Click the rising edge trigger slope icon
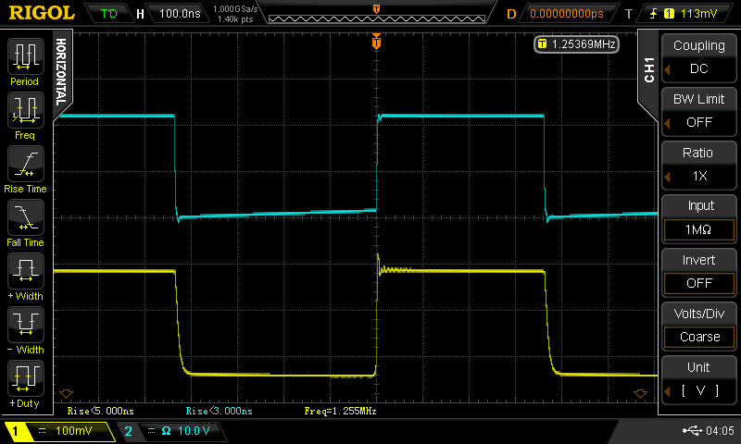The width and height of the screenshot is (741, 444). click(654, 14)
